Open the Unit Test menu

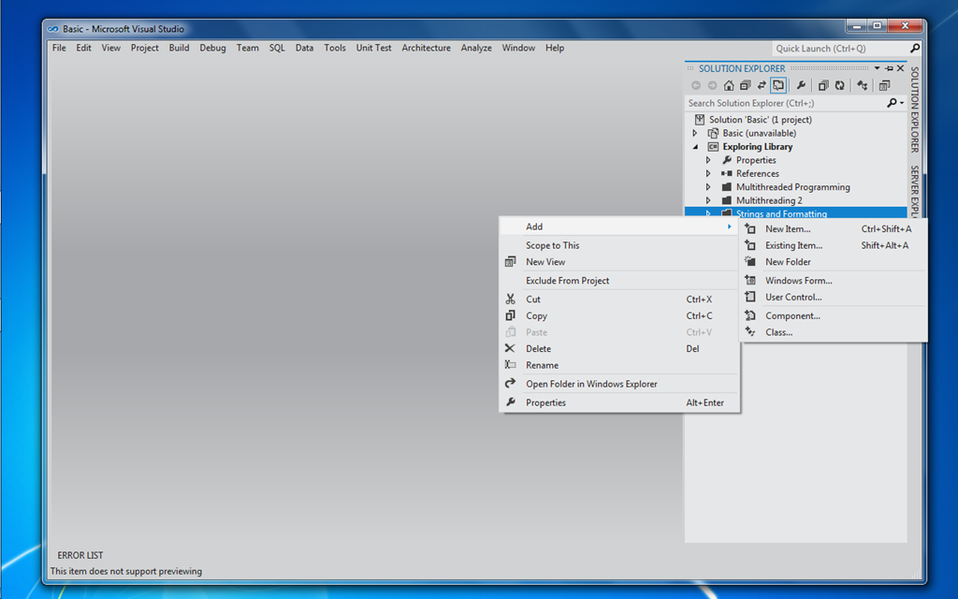pyautogui.click(x=373, y=48)
